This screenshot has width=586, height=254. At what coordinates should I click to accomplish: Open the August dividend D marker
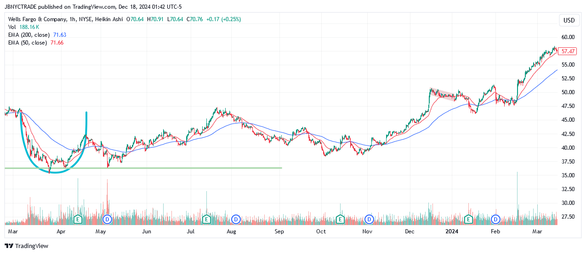click(x=236, y=219)
